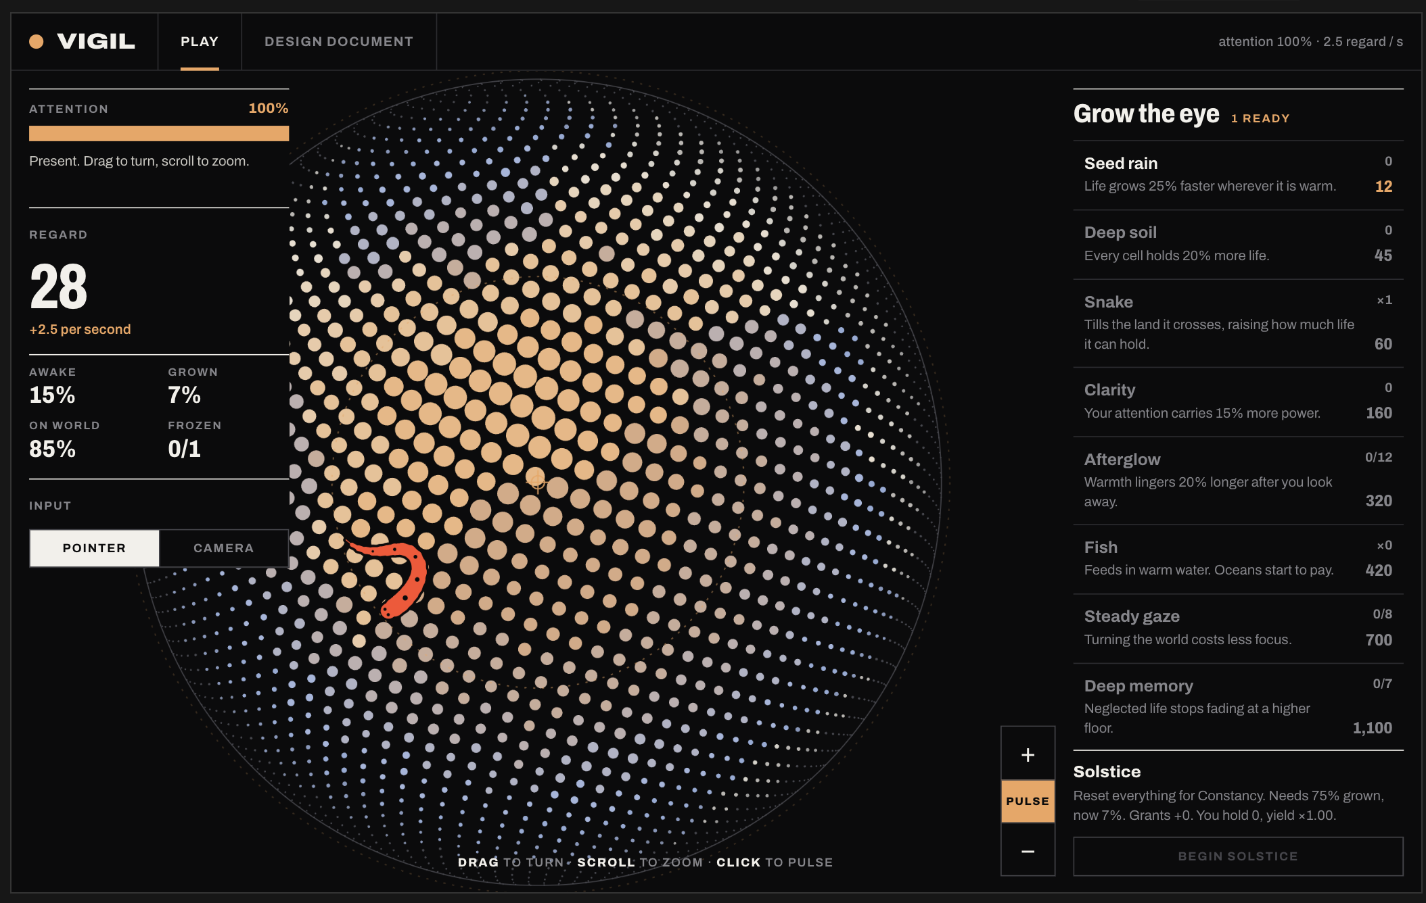Buy the Seed rain upgrade
The image size is (1426, 903).
pos(1238,175)
